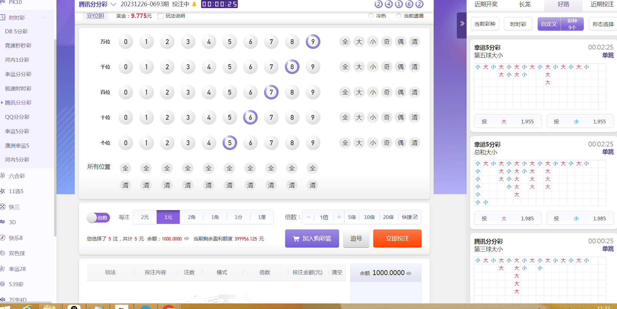Switch to the 长龙 tab

(x=525, y=4)
